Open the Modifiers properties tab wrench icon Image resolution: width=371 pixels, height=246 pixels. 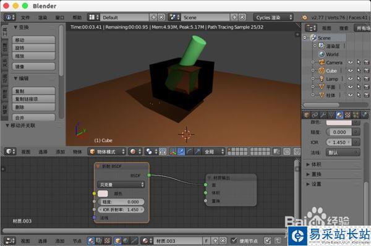pyautogui.click(x=323, y=115)
